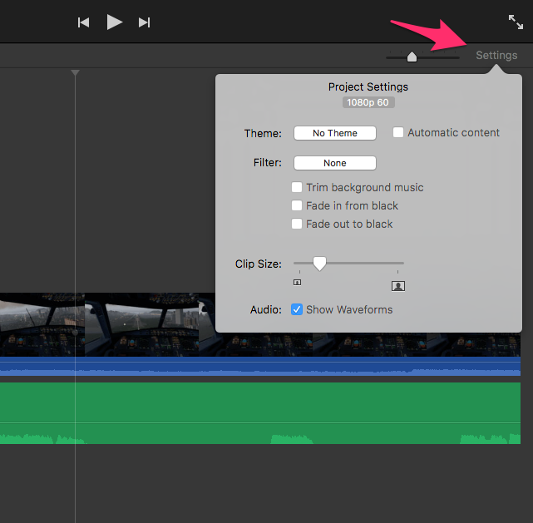Click the playhead marker at timeline top
This screenshot has height=523, width=533.
[75, 72]
